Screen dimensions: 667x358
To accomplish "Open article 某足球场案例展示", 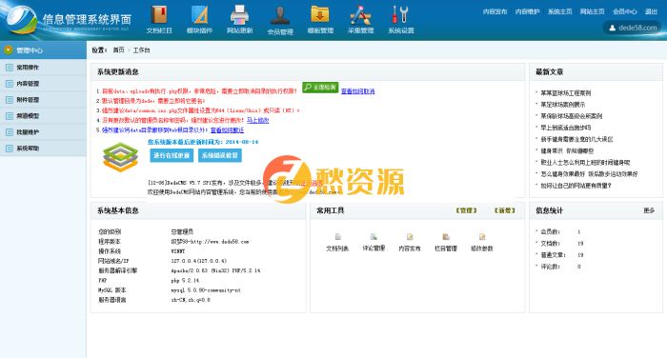I will (562, 104).
